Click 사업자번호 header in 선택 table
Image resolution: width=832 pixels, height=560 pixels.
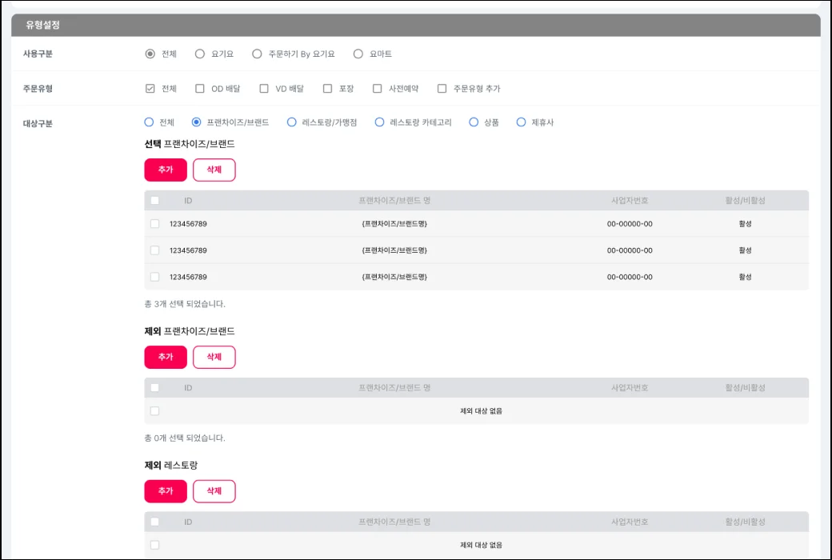[x=630, y=201]
